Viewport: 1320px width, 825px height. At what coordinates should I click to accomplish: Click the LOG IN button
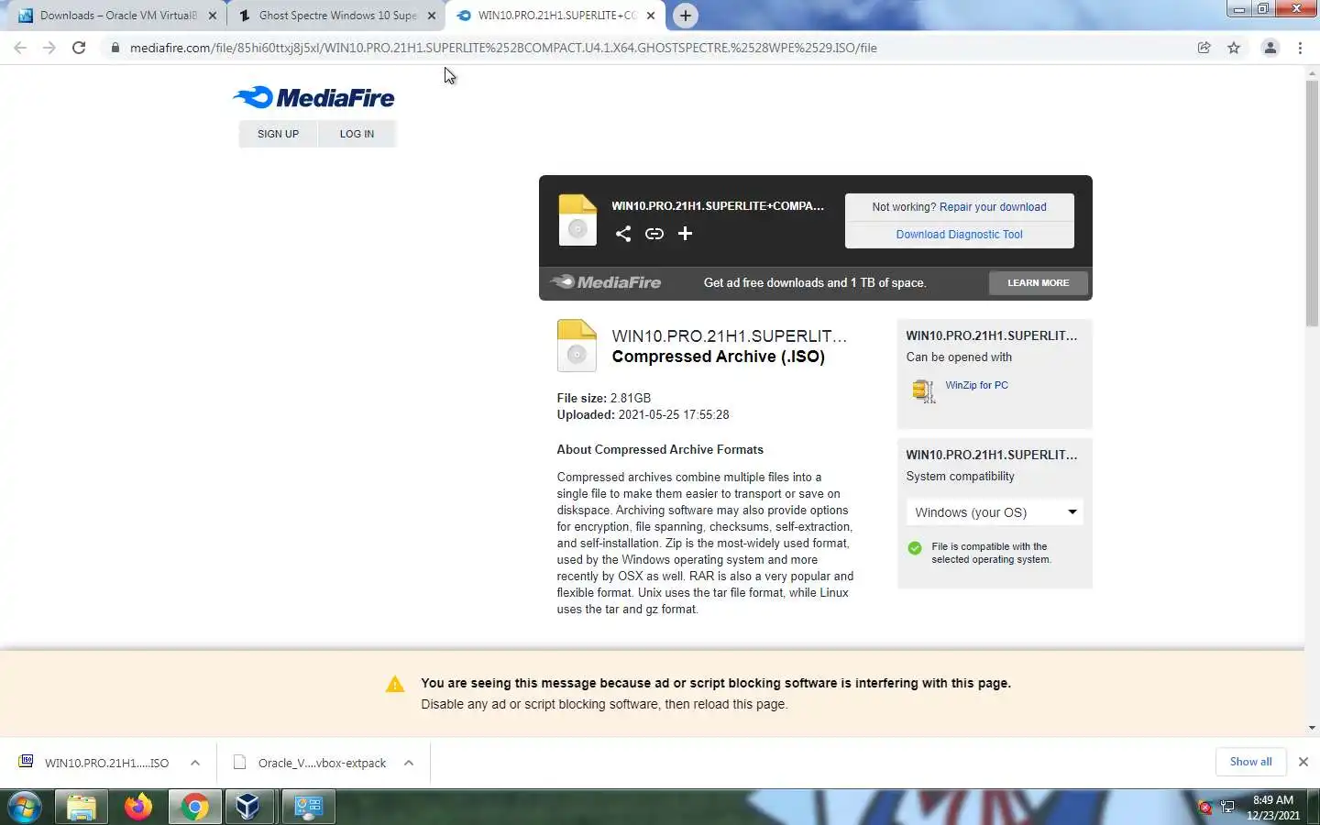357,134
